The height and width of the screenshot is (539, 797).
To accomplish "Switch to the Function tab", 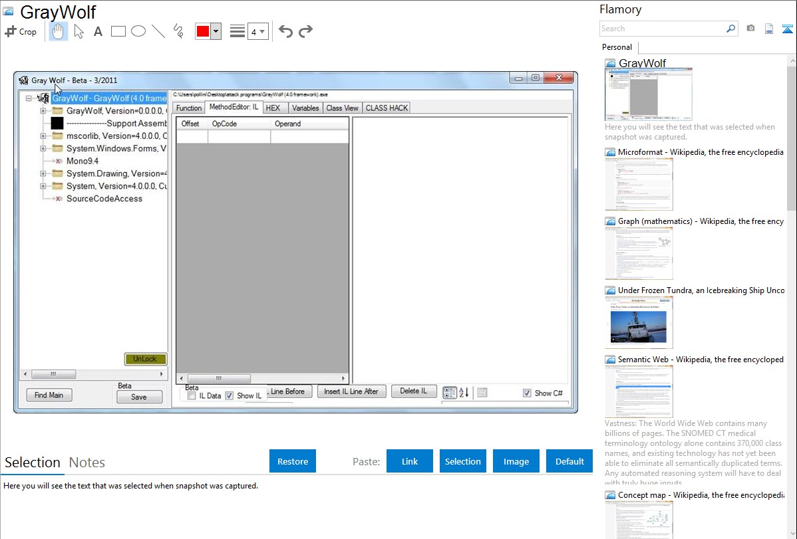I will coord(188,108).
